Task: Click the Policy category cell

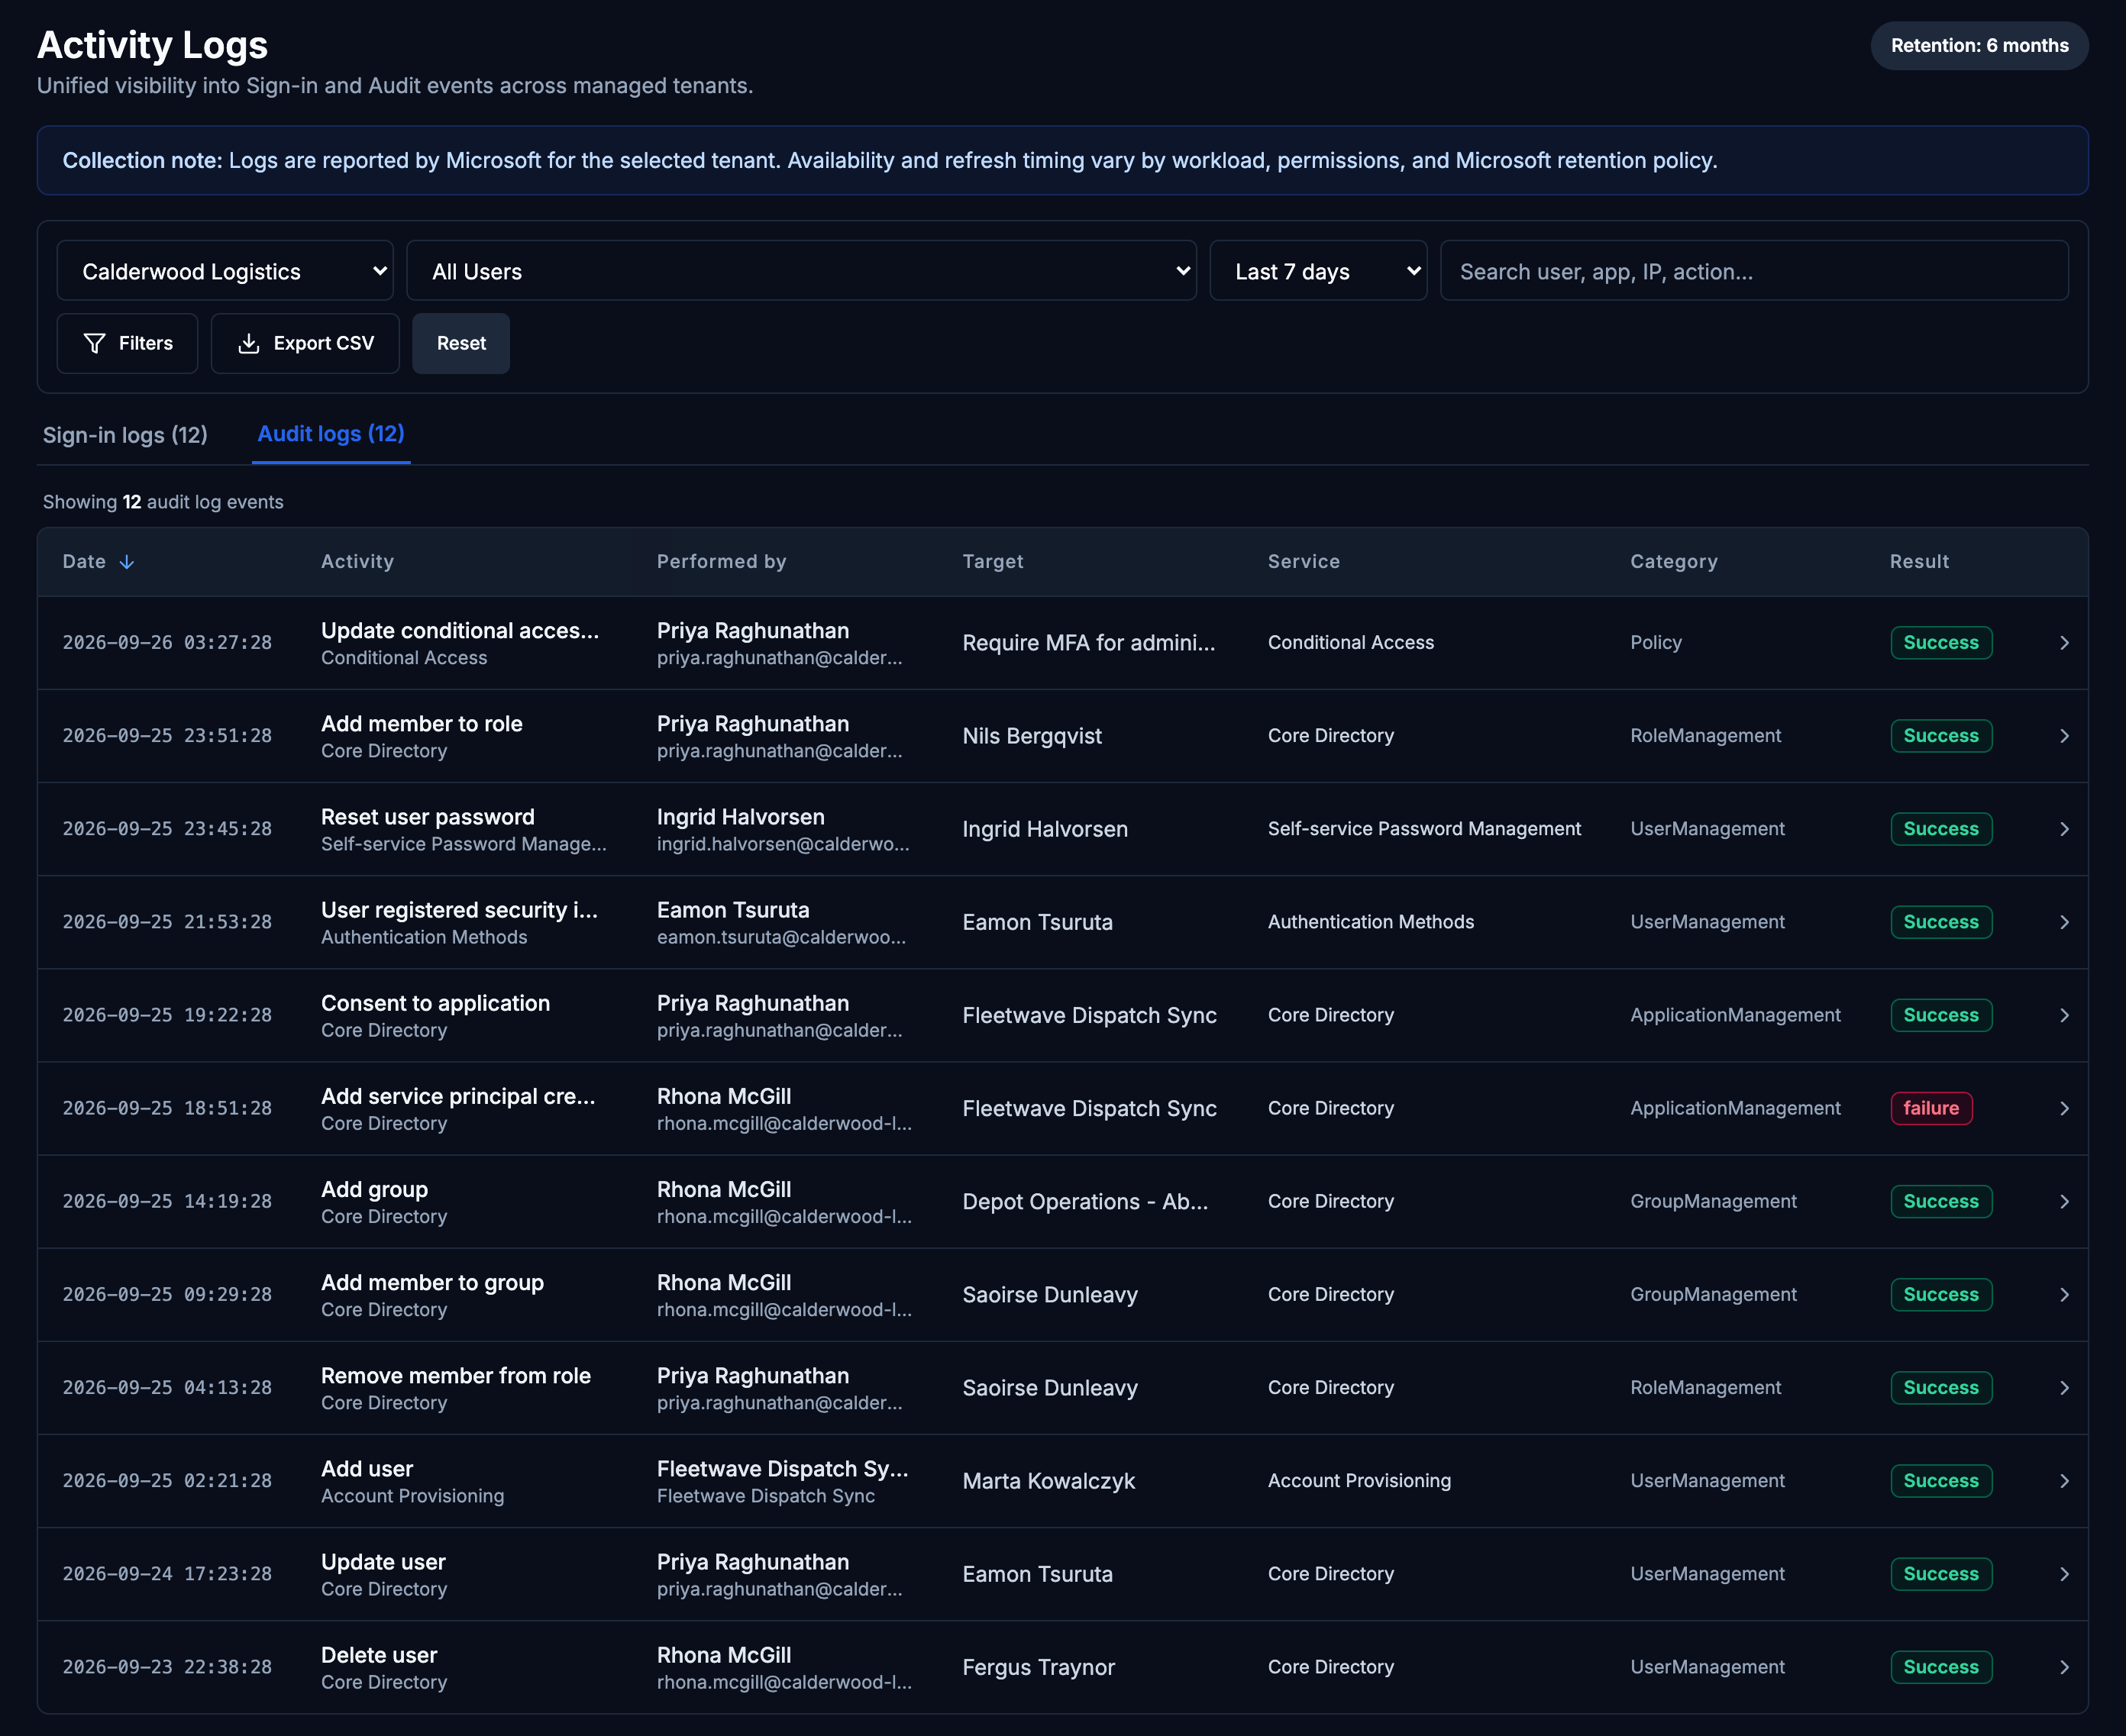Action: [x=1656, y=643]
